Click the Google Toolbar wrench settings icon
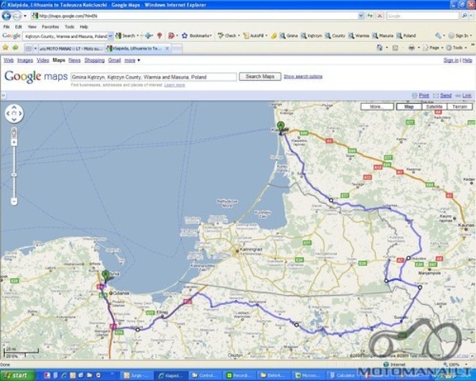The width and height of the screenshot is (476, 381). coord(438,36)
